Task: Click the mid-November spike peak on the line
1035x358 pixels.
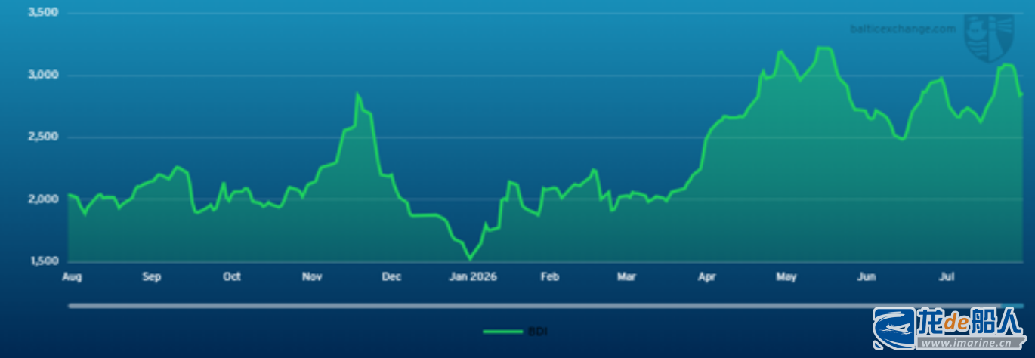Action: coord(357,94)
